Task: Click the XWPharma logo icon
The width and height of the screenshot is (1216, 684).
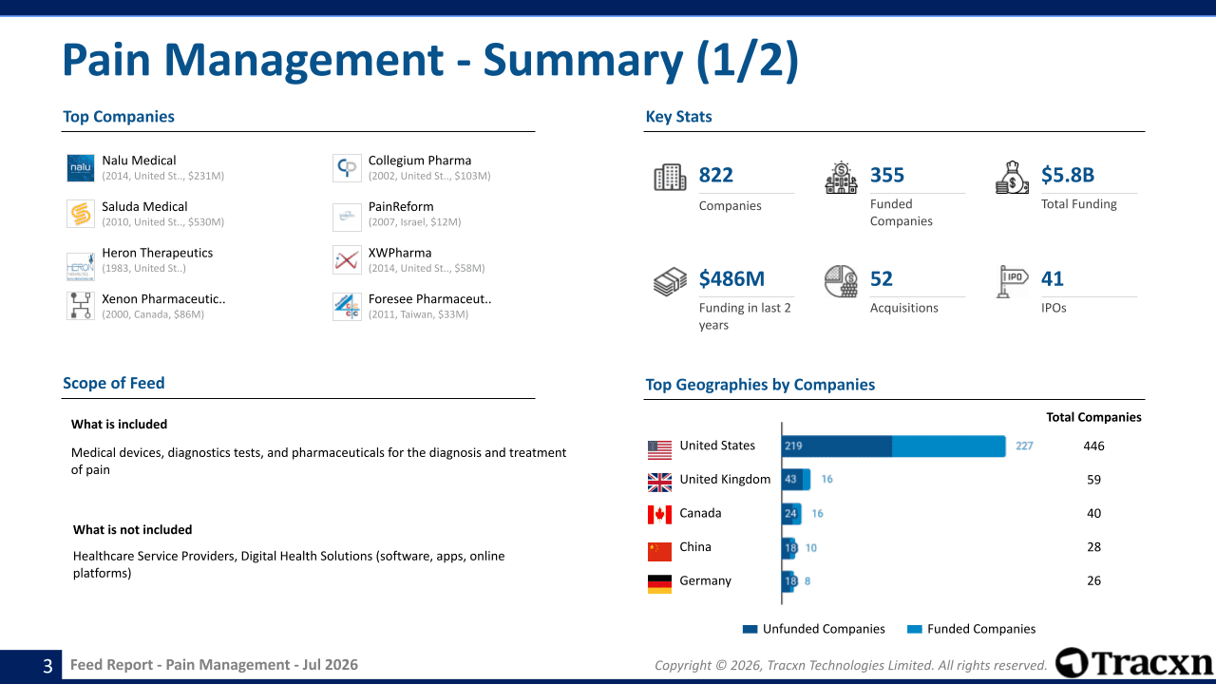Action: [x=347, y=260]
